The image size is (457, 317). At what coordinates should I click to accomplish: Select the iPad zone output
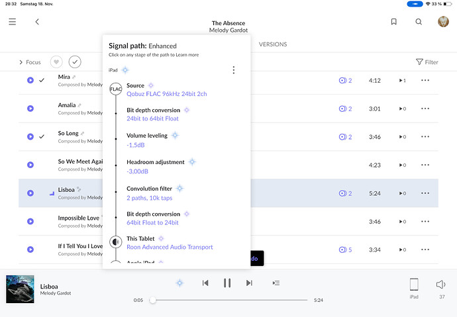414,288
